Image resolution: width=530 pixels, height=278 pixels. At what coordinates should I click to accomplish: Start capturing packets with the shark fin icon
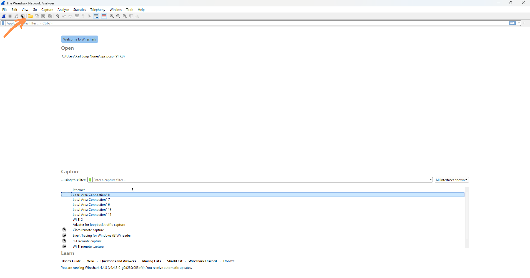(4, 16)
